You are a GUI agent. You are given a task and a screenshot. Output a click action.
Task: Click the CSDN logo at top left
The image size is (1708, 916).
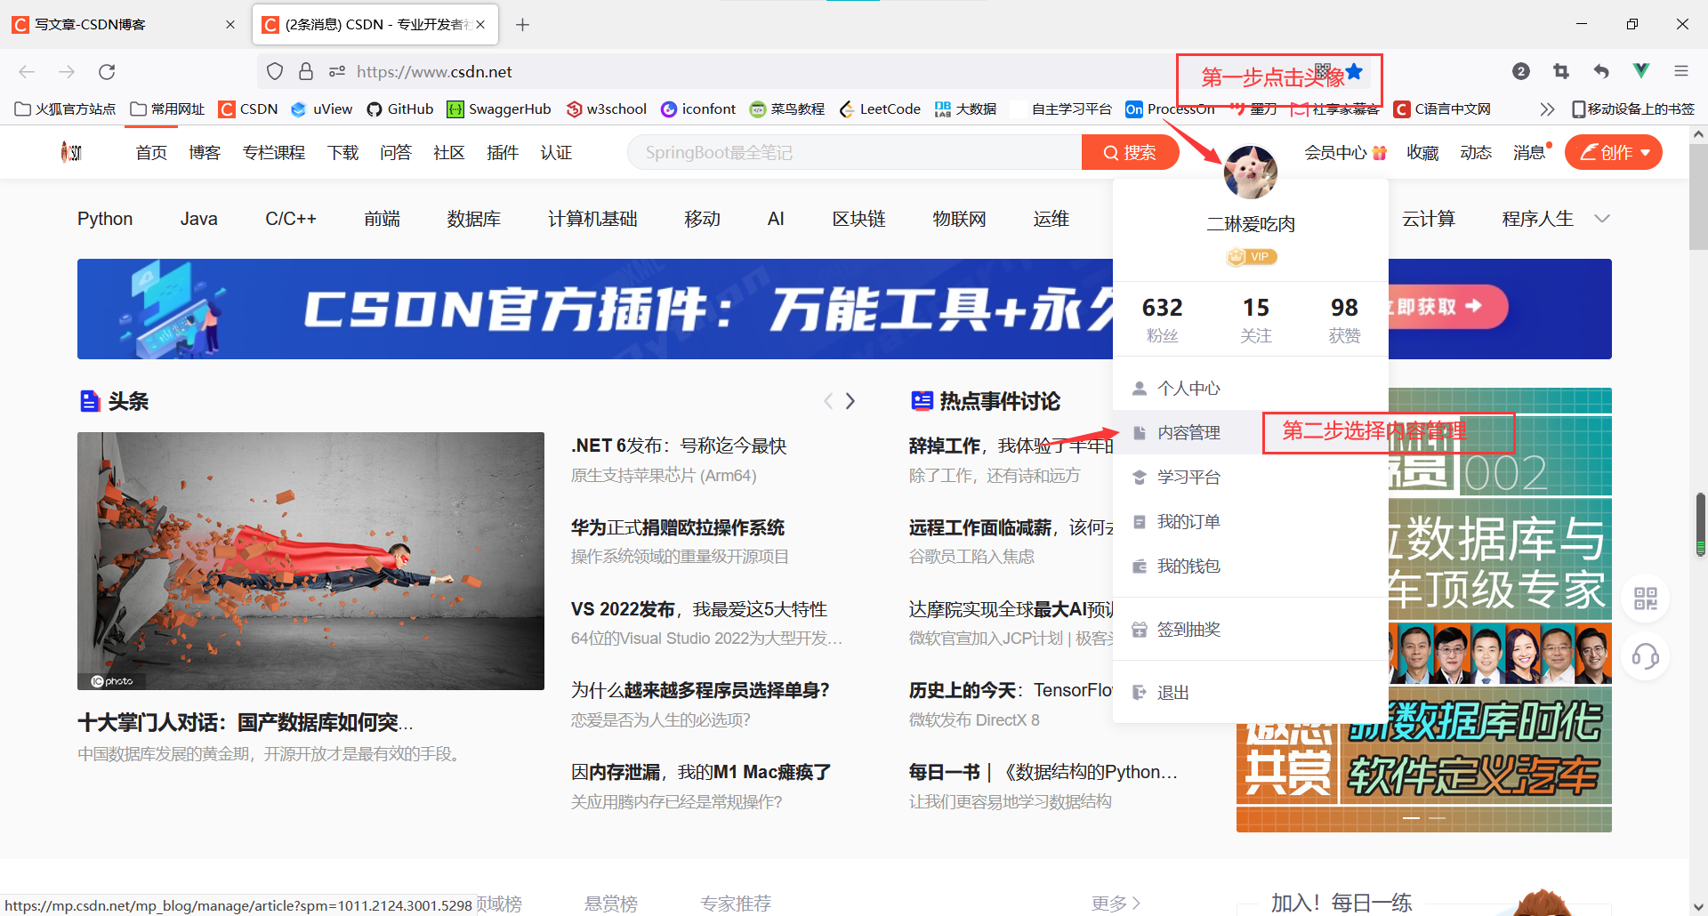point(71,152)
